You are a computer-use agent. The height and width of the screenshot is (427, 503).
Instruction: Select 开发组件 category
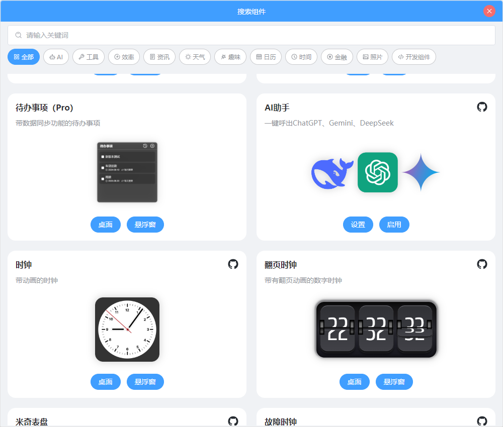click(x=414, y=57)
